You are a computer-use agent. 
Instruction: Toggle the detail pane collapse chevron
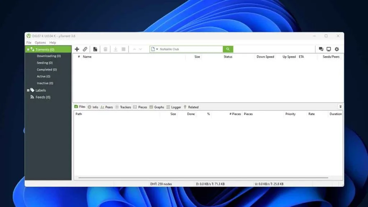[340, 106]
